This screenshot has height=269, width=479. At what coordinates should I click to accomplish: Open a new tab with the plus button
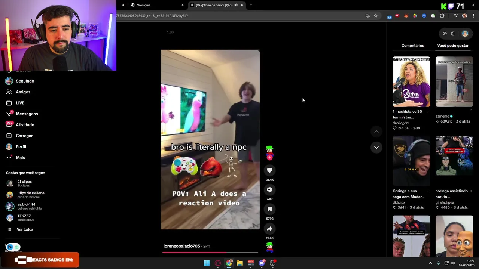point(251,5)
